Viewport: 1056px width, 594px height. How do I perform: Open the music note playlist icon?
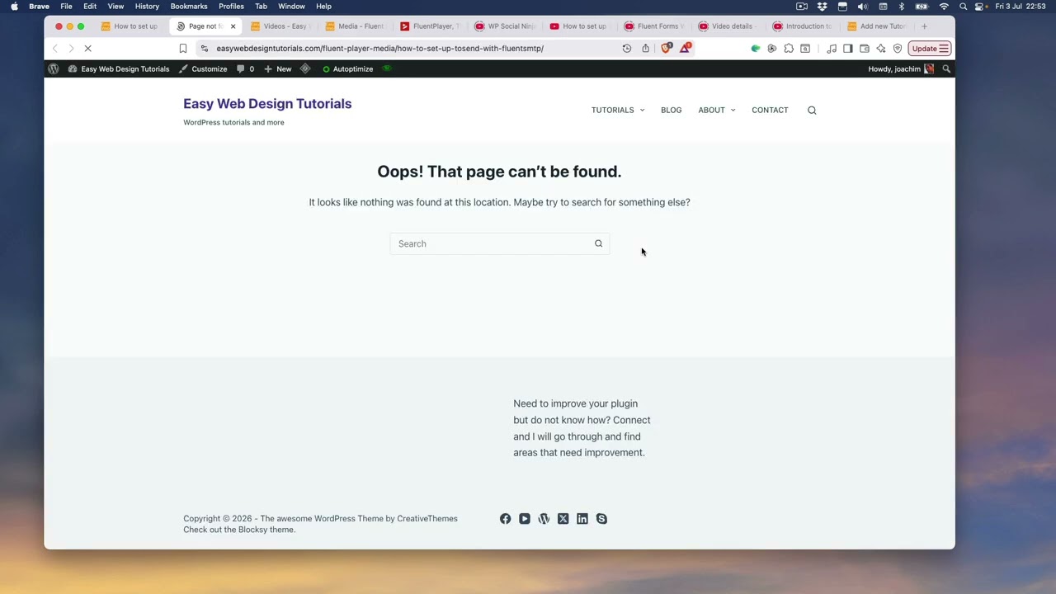click(x=831, y=49)
